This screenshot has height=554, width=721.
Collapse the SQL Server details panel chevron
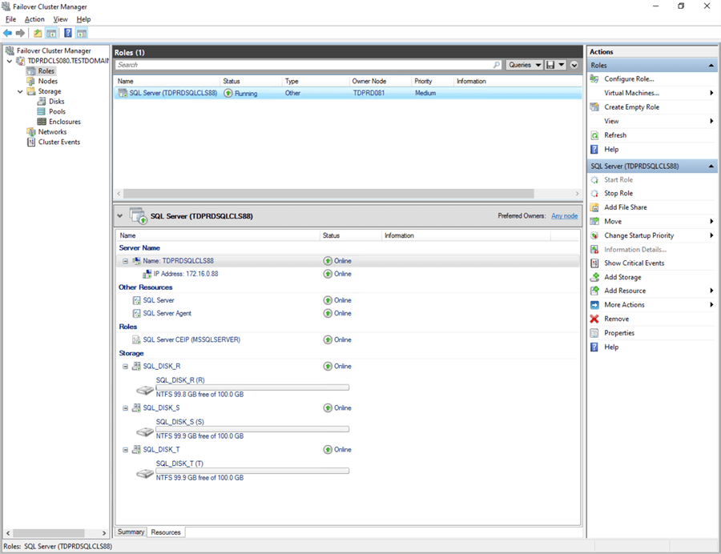tap(120, 216)
